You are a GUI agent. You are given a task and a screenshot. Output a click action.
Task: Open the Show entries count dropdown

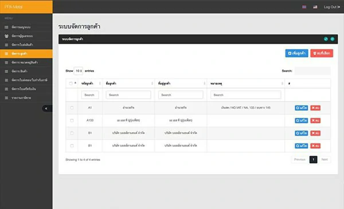(79, 71)
